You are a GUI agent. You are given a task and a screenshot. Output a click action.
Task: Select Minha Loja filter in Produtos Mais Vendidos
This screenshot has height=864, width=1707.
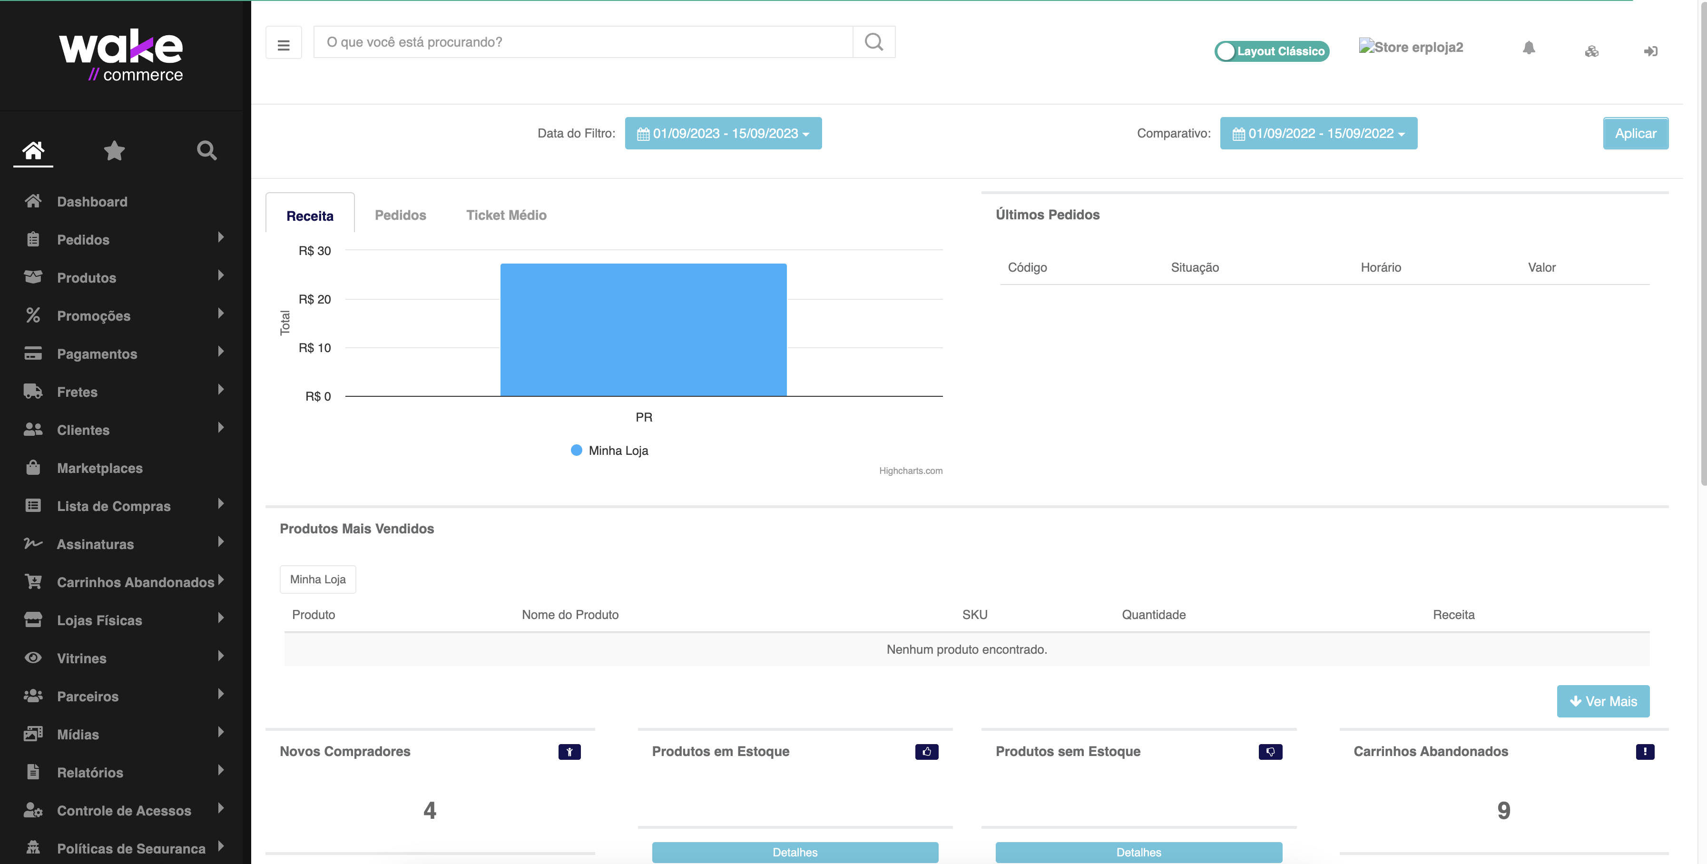pyautogui.click(x=317, y=579)
